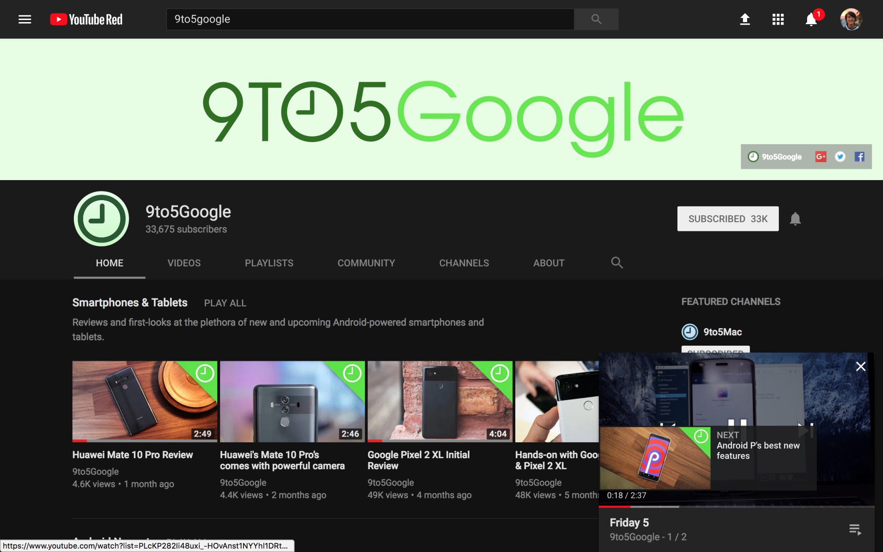Image resolution: width=883 pixels, height=552 pixels.
Task: Open the hamburger guide menu
Action: click(x=25, y=19)
